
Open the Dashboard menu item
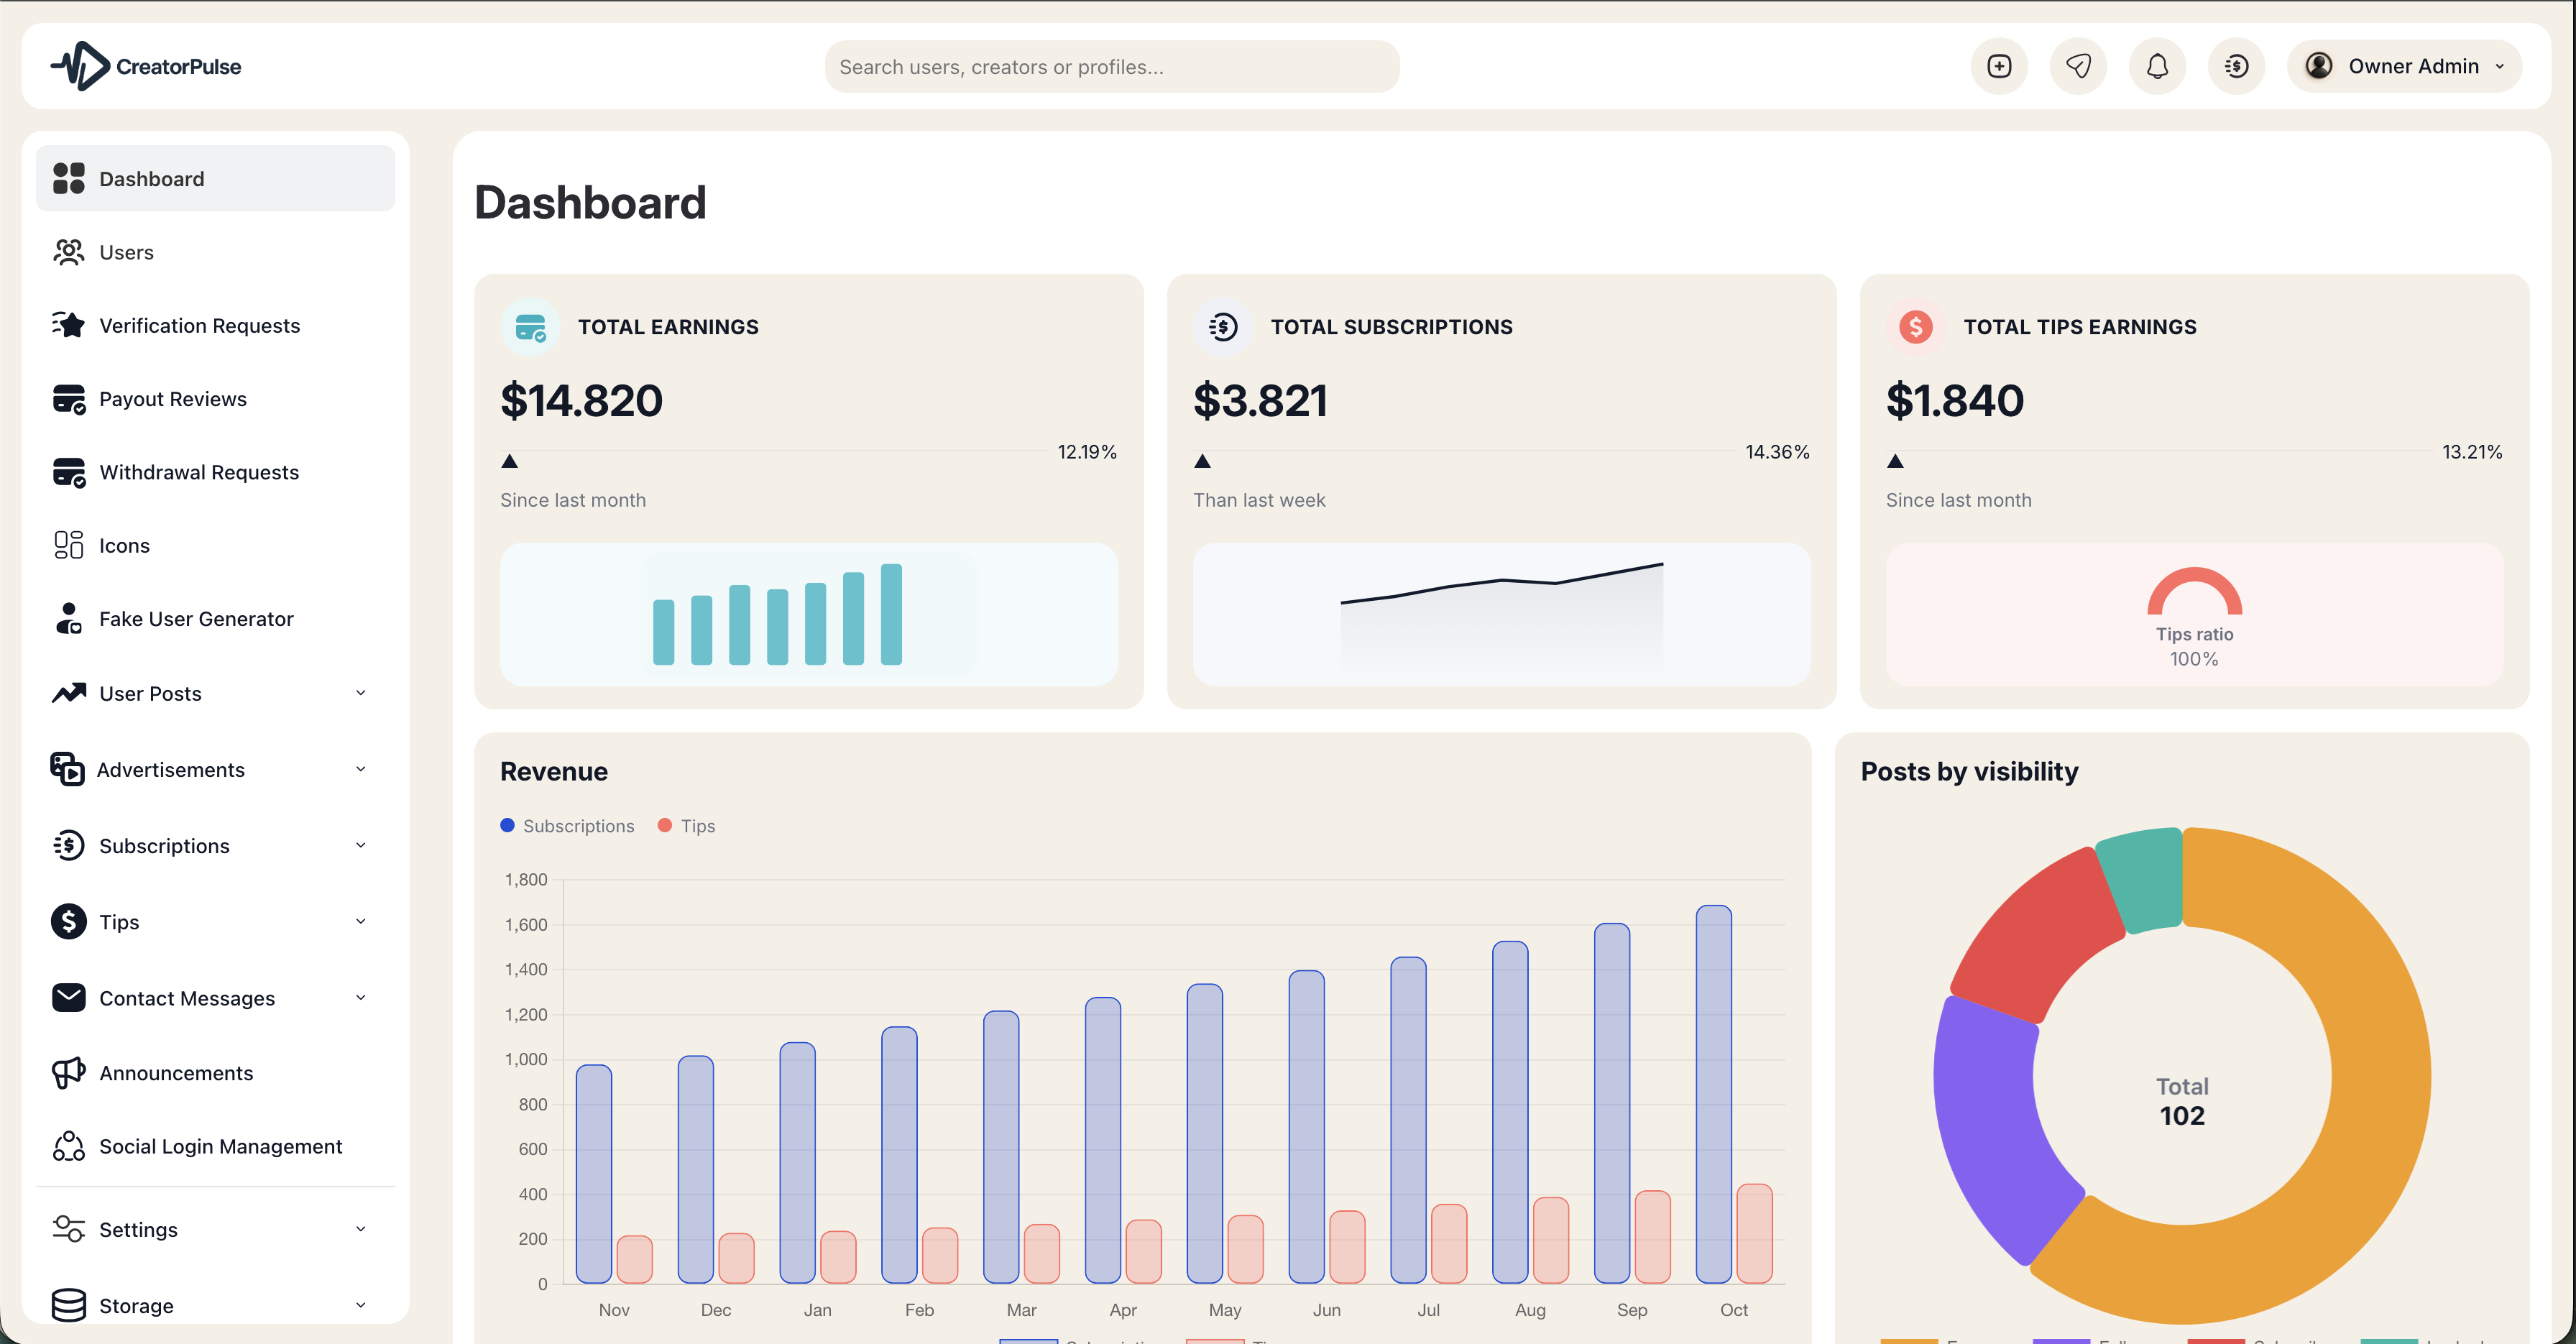click(x=215, y=178)
